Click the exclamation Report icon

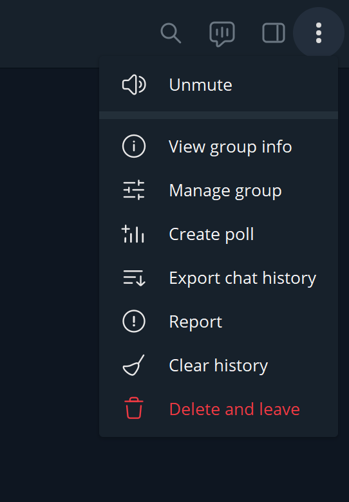(134, 321)
